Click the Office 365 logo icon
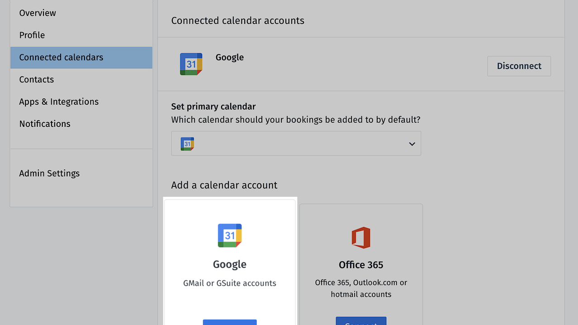Image resolution: width=578 pixels, height=325 pixels. 360,237
